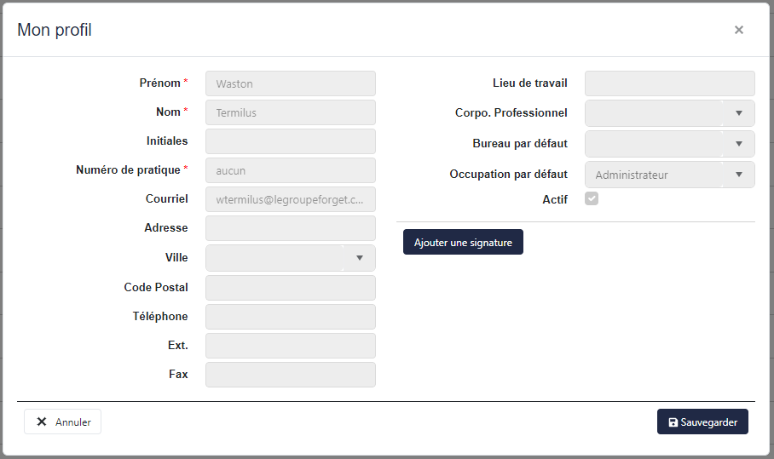Click the Annuler button
This screenshot has width=774, height=459.
63,422
